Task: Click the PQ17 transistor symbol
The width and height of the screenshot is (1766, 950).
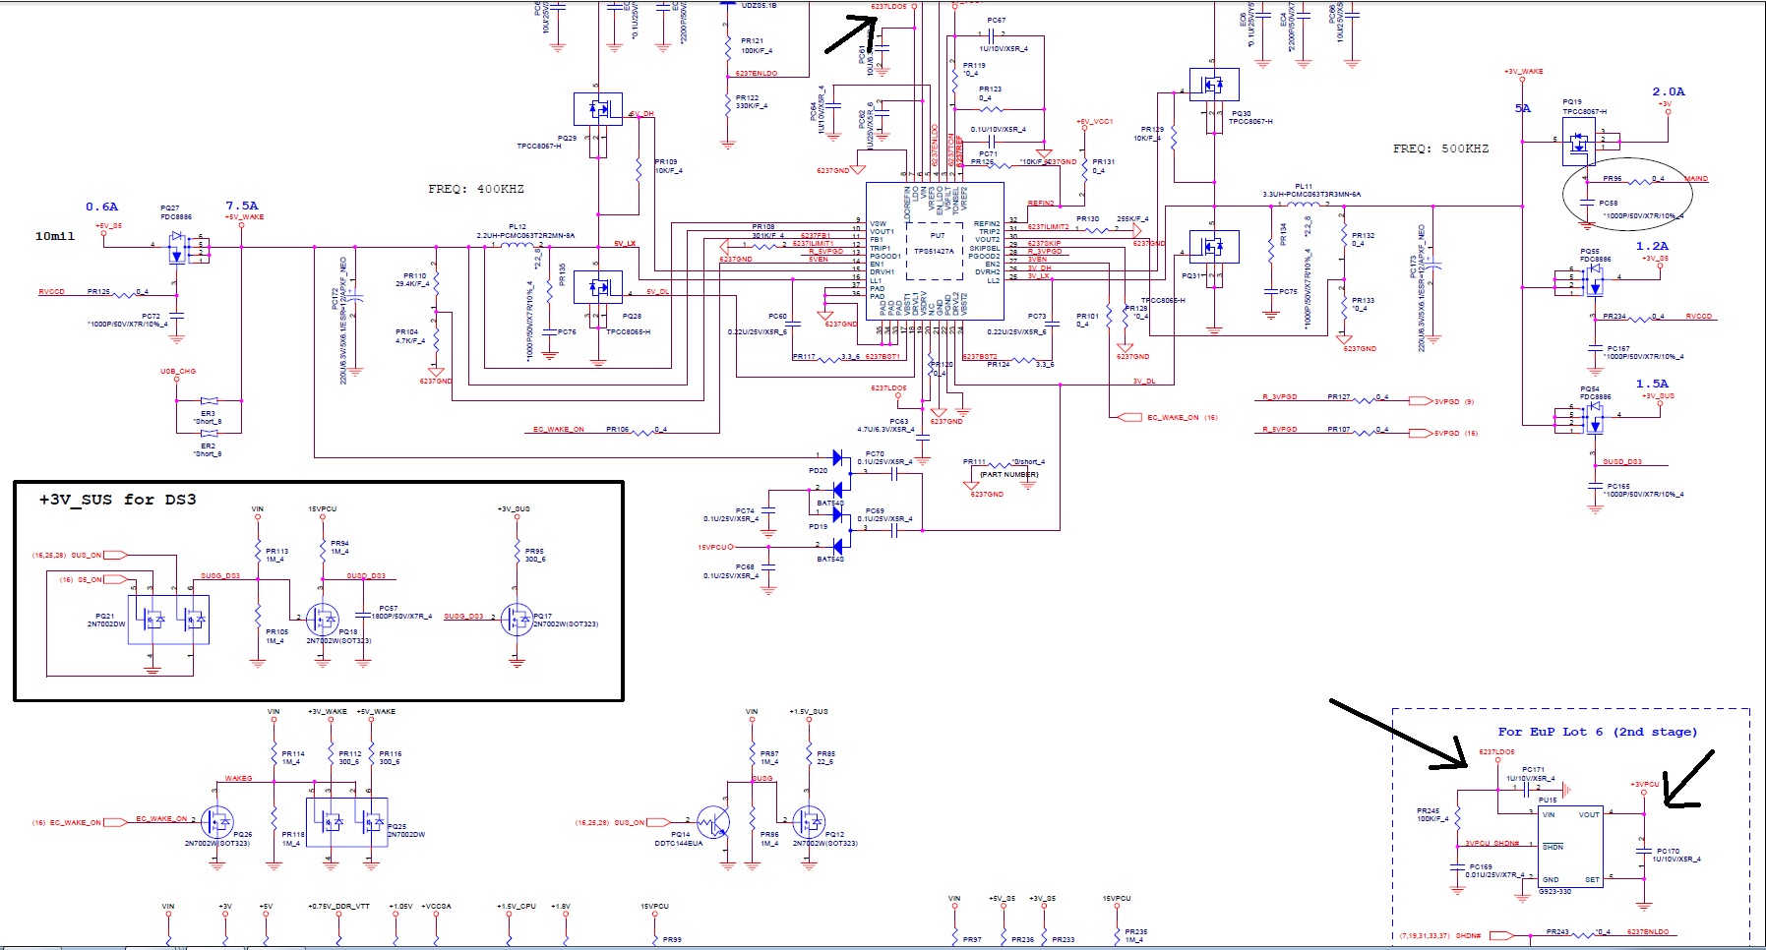Action: tap(517, 620)
